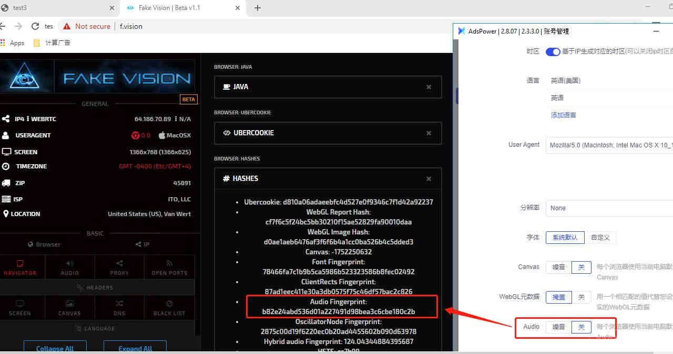Click the TIMEZONE clock icon
The width and height of the screenshot is (673, 354).
click(x=6, y=166)
